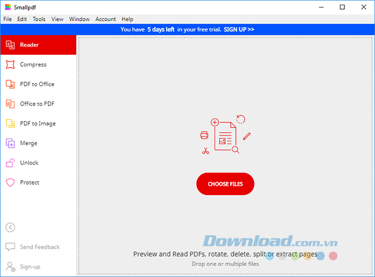Select the Protect label in the sidebar
375x277 pixels.
coord(29,182)
